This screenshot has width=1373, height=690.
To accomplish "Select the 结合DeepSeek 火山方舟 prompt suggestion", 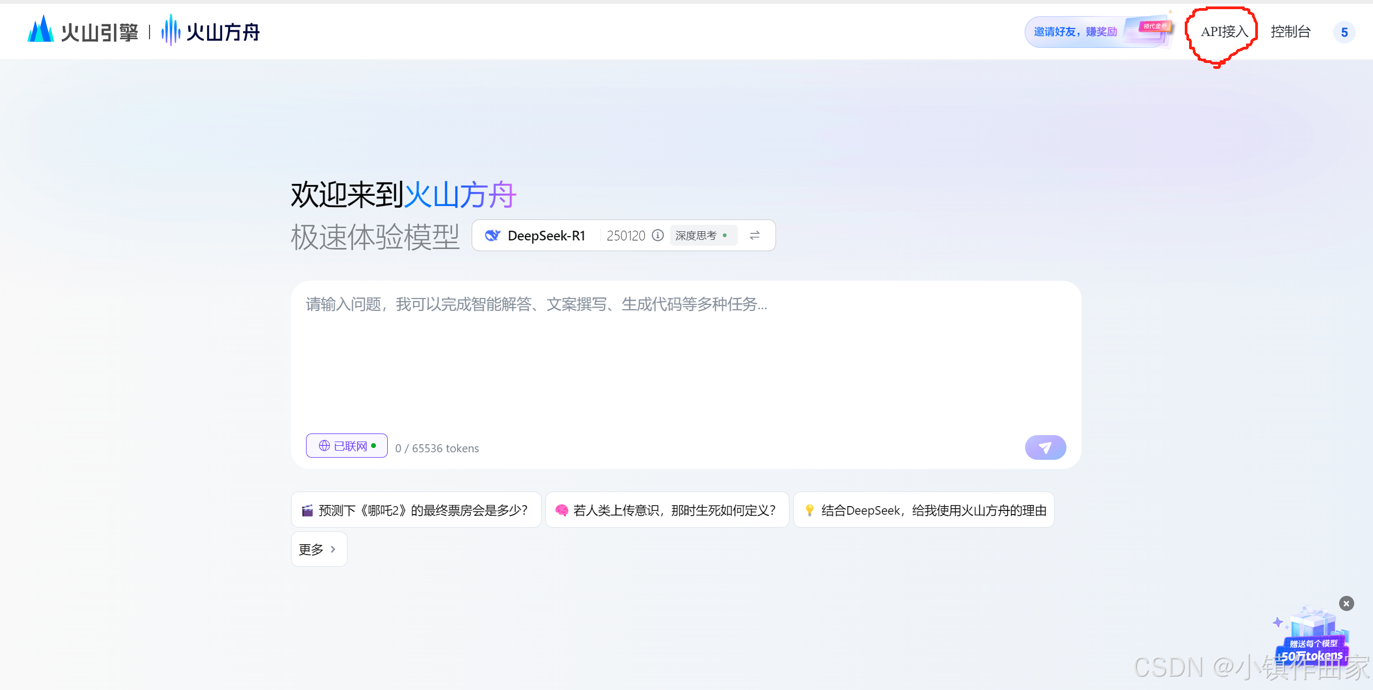I will (924, 510).
